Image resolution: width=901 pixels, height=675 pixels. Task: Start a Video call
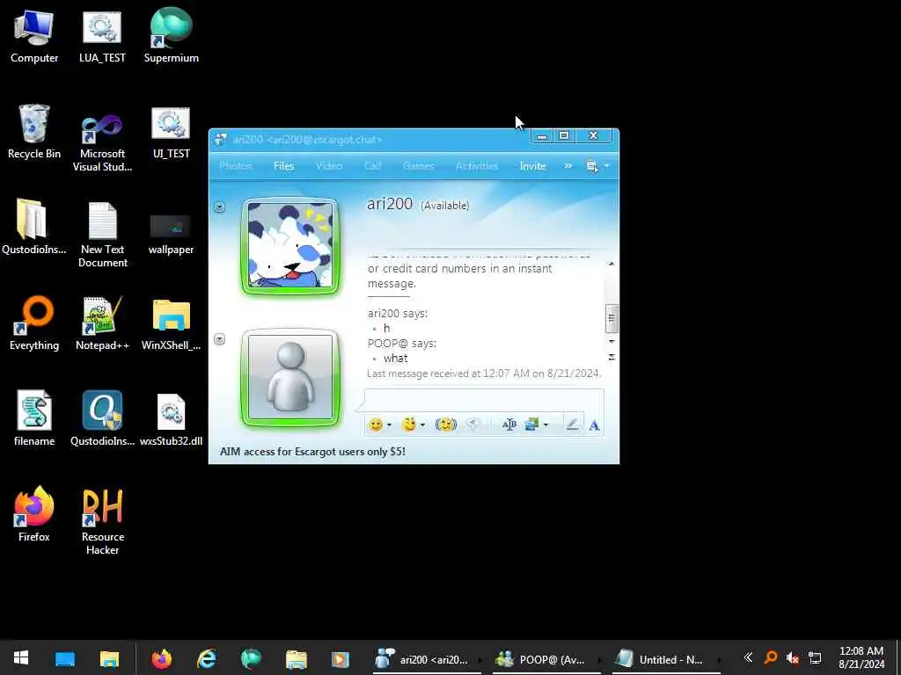329,166
